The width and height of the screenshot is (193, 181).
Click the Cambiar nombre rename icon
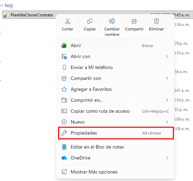[112, 21]
